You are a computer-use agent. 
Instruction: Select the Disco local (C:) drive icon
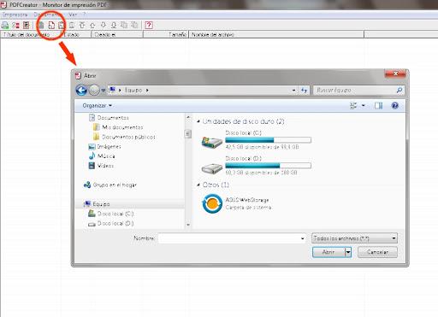coord(211,142)
